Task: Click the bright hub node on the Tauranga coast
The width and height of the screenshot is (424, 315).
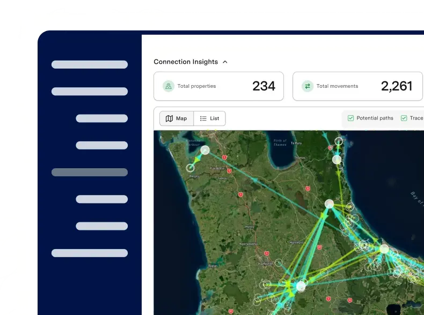Action: click(384, 249)
